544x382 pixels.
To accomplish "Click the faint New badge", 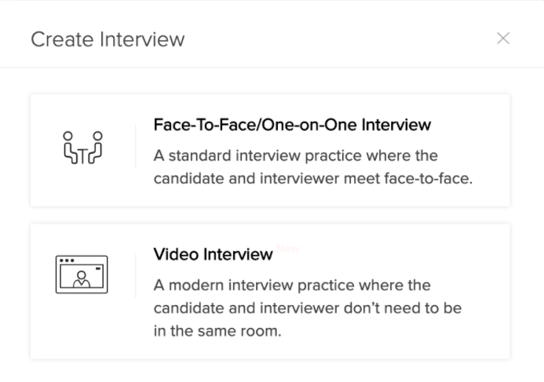I will (288, 249).
